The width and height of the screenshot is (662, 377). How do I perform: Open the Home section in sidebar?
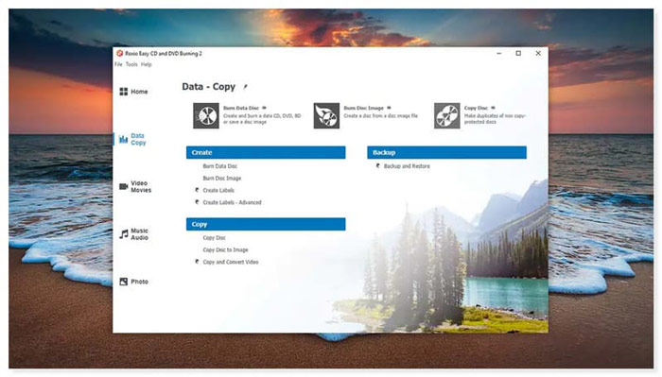pyautogui.click(x=133, y=92)
